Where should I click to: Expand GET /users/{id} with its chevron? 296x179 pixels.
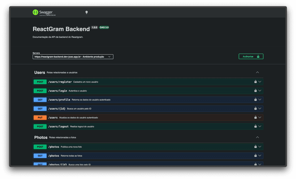click(260, 109)
